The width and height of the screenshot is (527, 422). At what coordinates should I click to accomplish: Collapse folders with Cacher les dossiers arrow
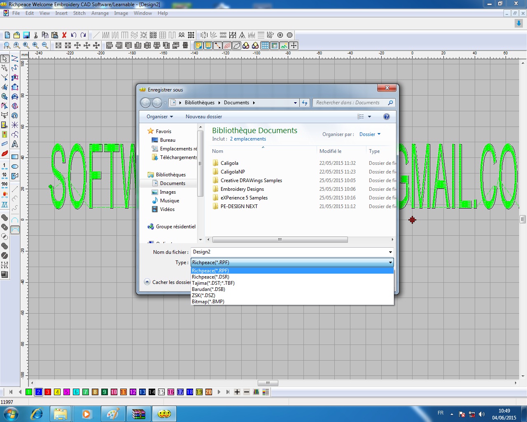[x=147, y=282]
